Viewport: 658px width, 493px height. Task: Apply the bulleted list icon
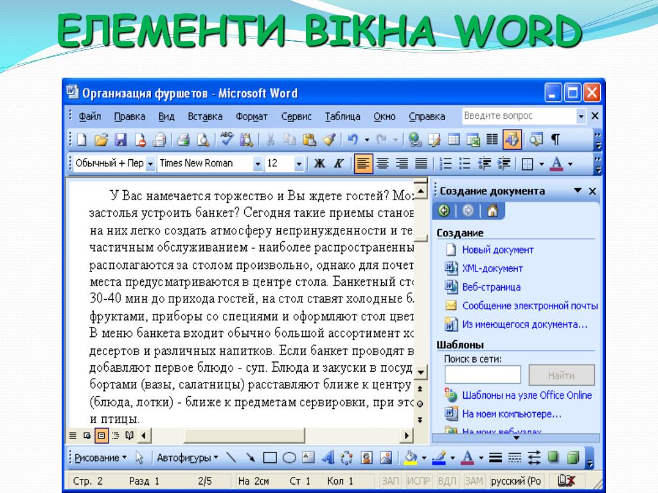465,164
